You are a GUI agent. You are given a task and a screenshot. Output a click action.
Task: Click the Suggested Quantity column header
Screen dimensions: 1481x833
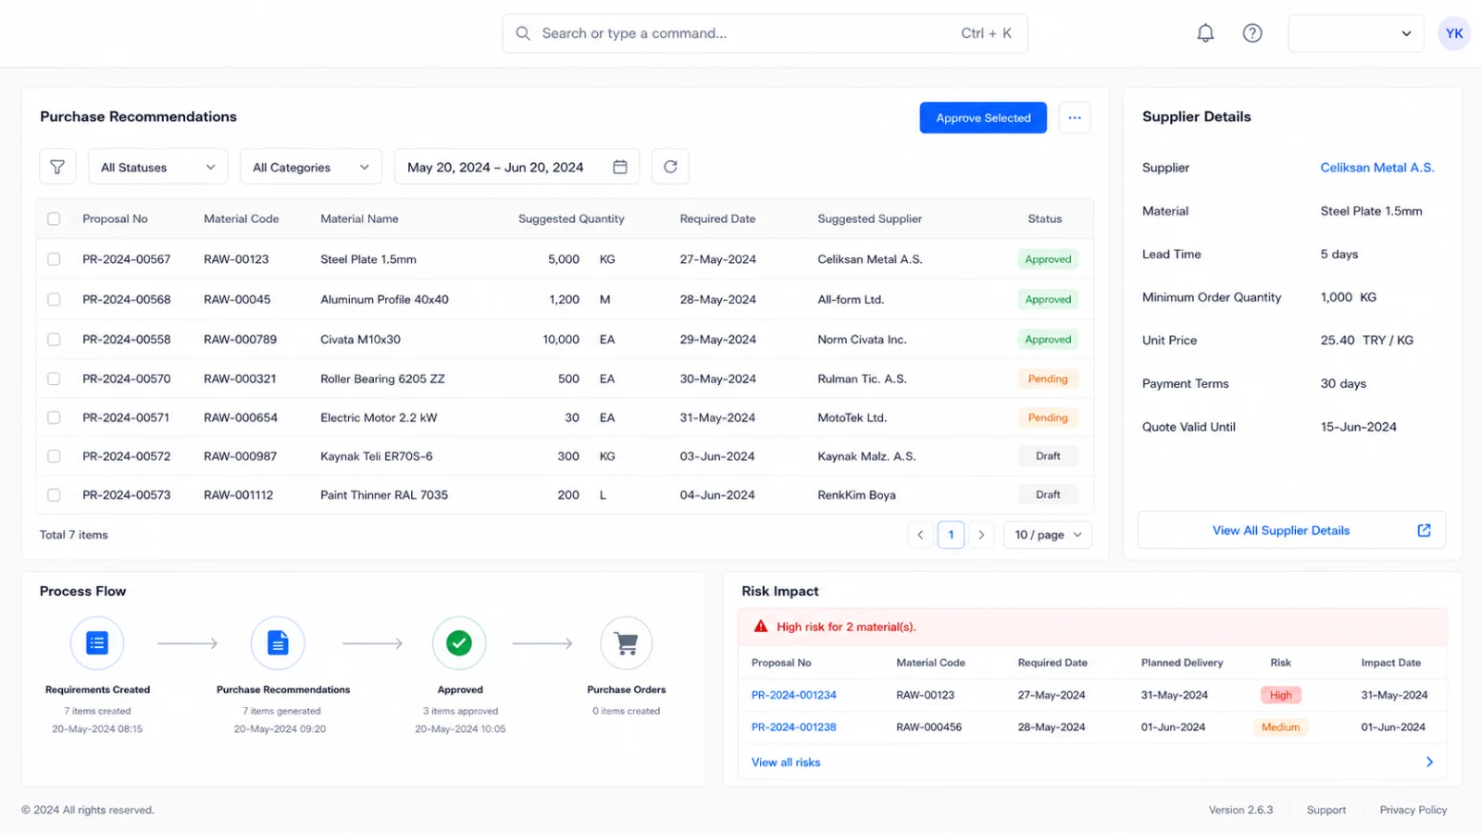click(571, 219)
